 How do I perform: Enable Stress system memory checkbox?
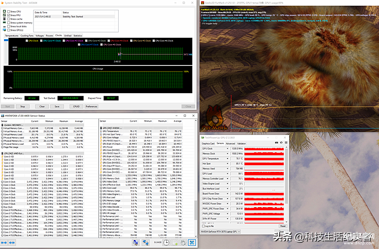point(9,22)
